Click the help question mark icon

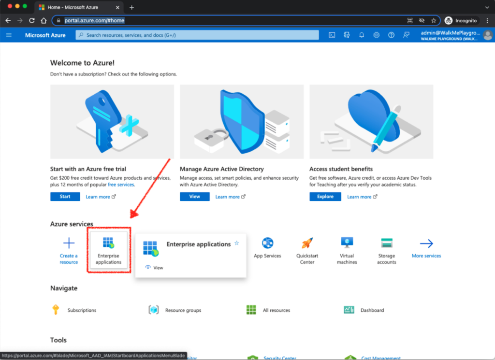pyautogui.click(x=392, y=35)
